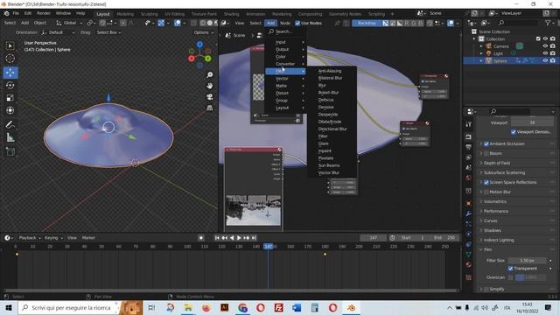Click the Marker menu in timeline
The width and height of the screenshot is (560, 315).
(x=88, y=238)
